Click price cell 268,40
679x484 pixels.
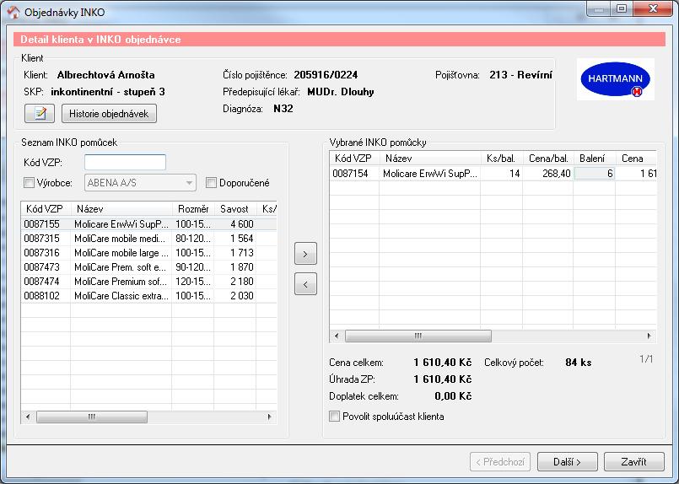click(547, 174)
